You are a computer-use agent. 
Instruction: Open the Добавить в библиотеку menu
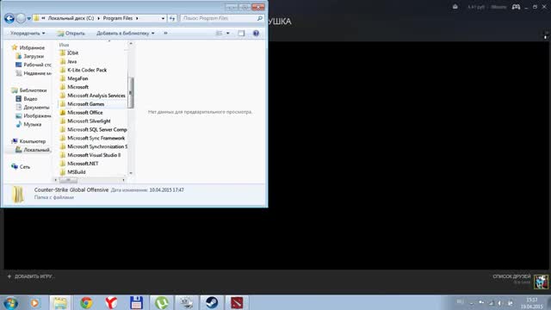[x=125, y=33]
